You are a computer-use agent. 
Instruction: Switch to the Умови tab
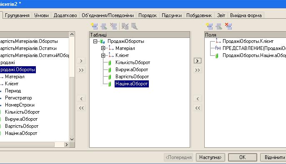point(41,15)
